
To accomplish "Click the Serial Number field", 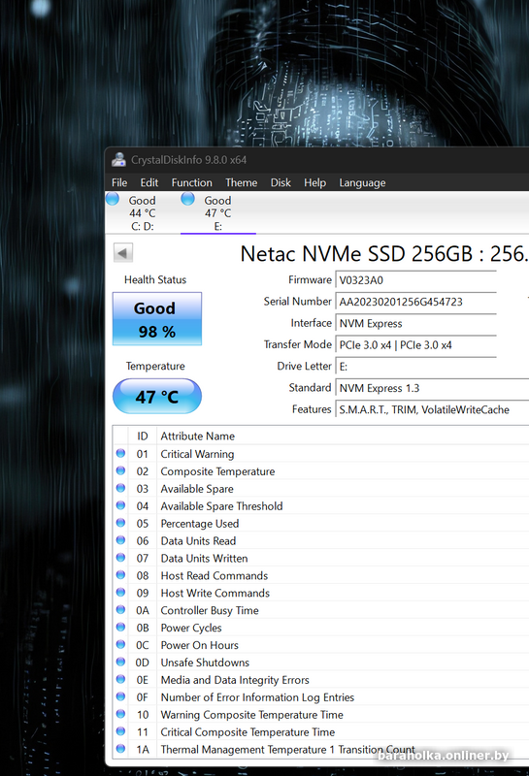I will 416,302.
